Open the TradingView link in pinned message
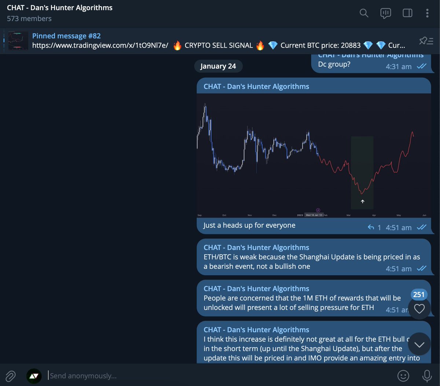 coord(100,45)
